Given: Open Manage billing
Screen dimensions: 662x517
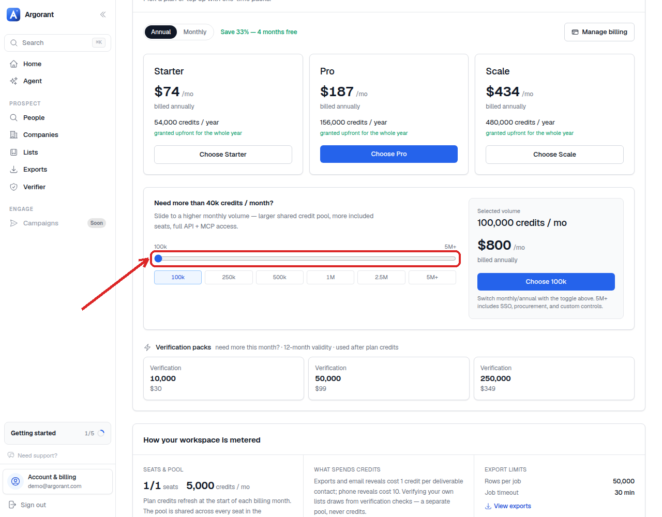Looking at the screenshot, I should tap(599, 32).
